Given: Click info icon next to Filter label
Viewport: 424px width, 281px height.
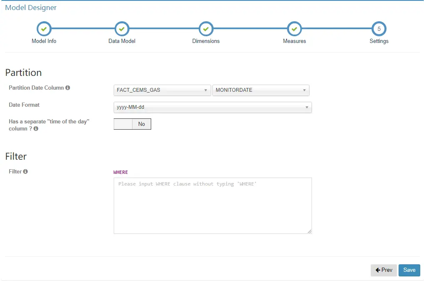Looking at the screenshot, I should (25, 171).
